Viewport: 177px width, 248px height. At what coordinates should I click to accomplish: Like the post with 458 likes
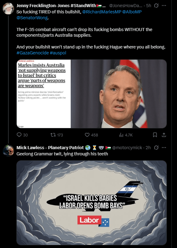(x=87, y=135)
